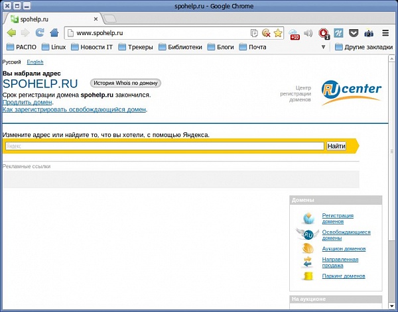
Task: Open the Освобождающиеся домены link
Action: [x=346, y=235]
